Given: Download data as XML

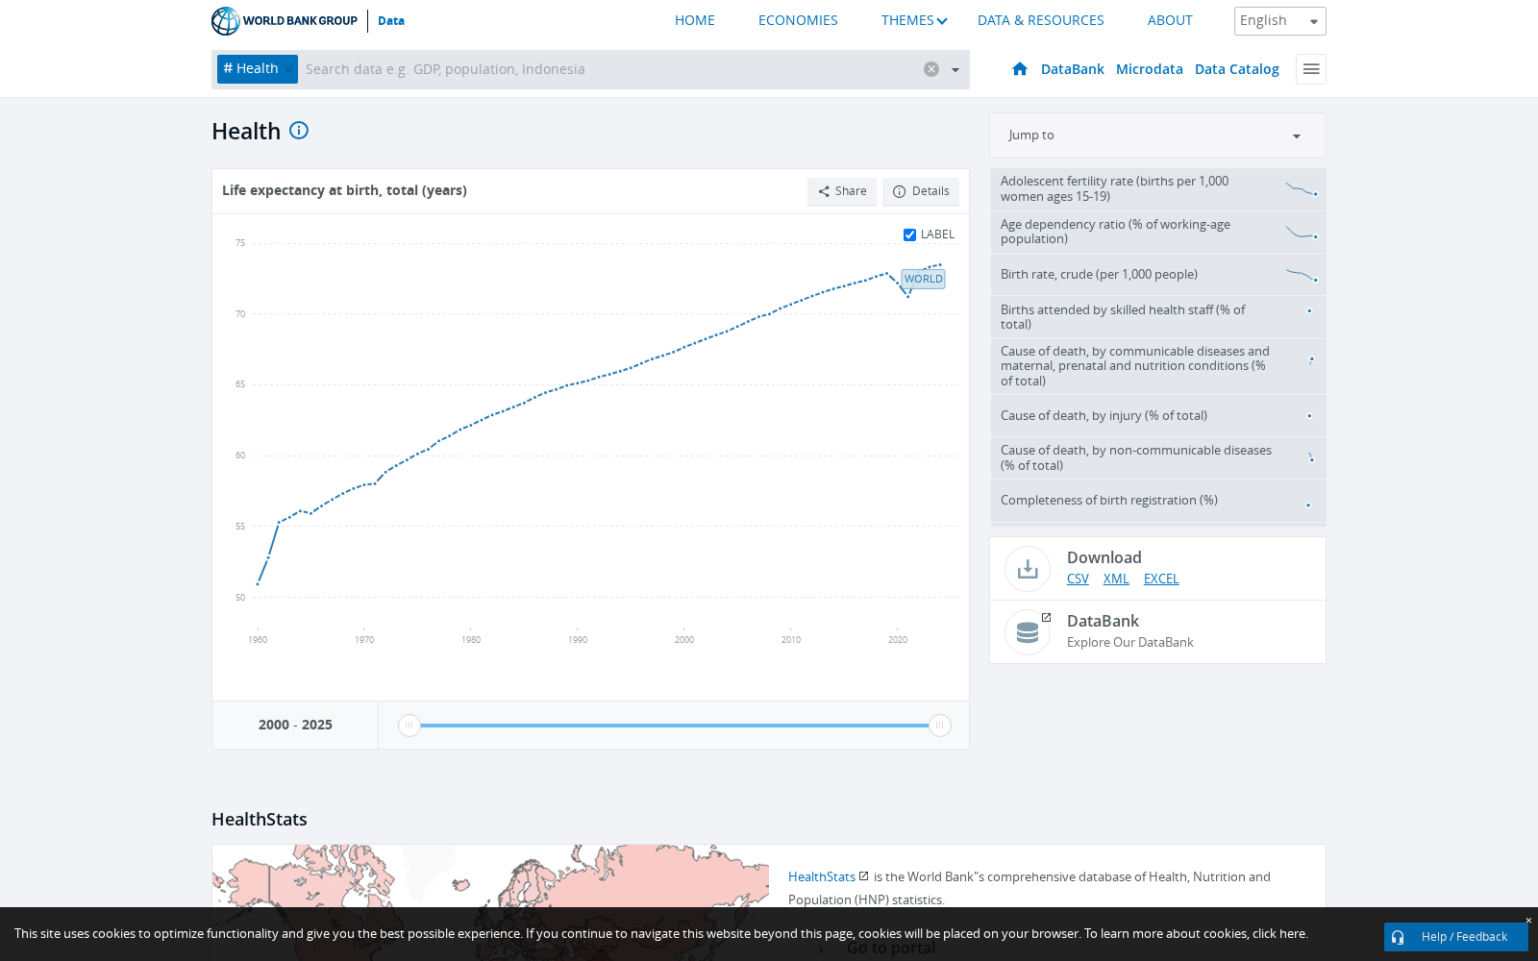Looking at the screenshot, I should 1116,579.
